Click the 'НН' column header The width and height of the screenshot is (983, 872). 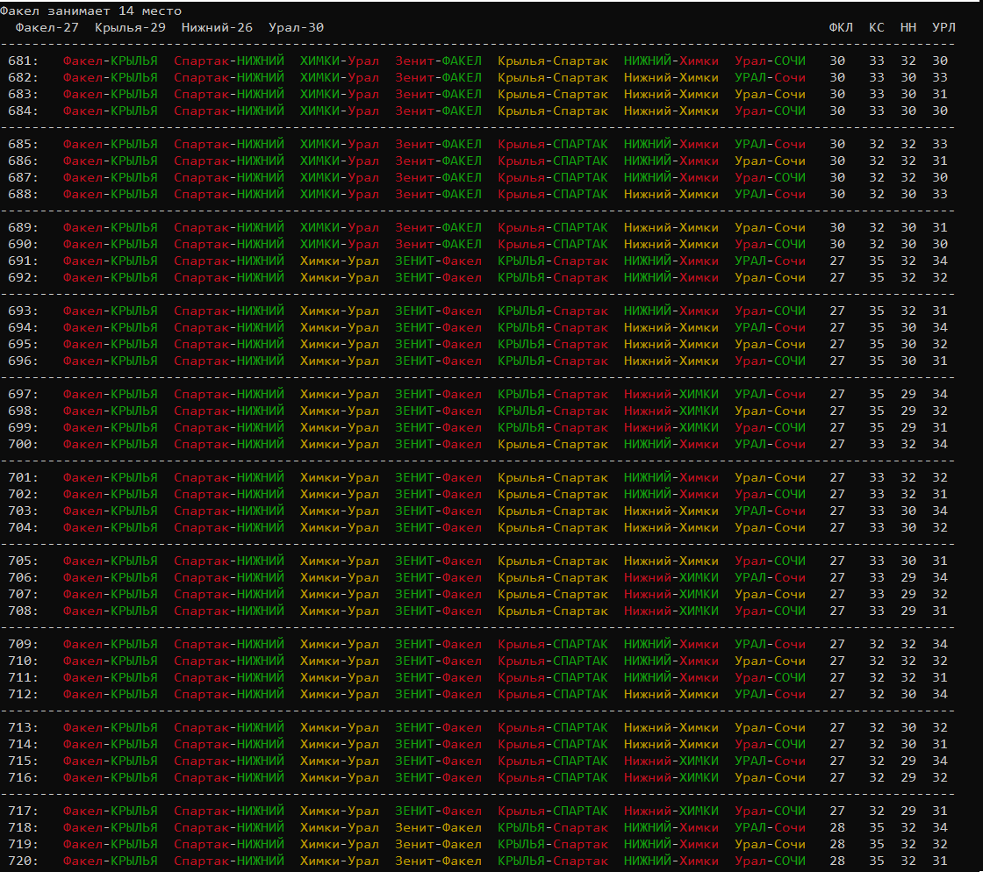[908, 27]
